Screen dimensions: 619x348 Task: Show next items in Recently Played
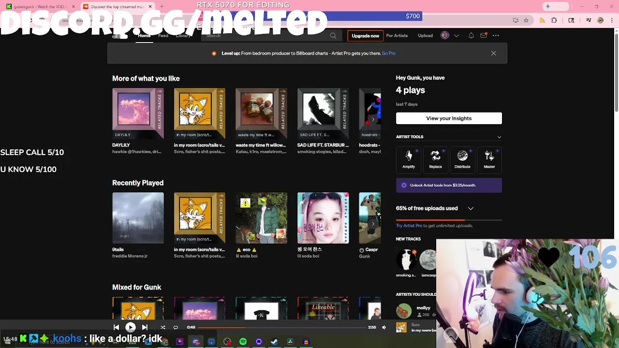click(x=373, y=224)
